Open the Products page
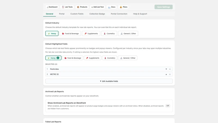 click(x=82, y=7)
